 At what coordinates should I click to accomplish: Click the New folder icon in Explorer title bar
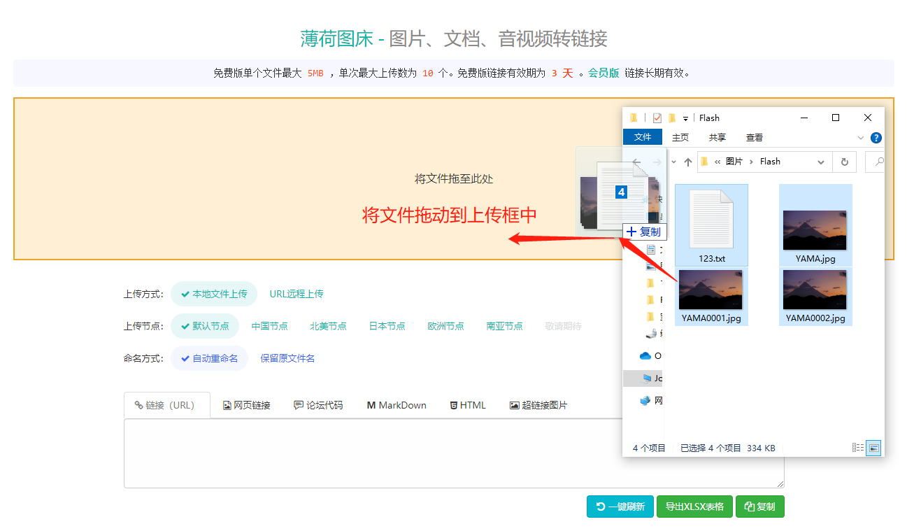(x=672, y=118)
